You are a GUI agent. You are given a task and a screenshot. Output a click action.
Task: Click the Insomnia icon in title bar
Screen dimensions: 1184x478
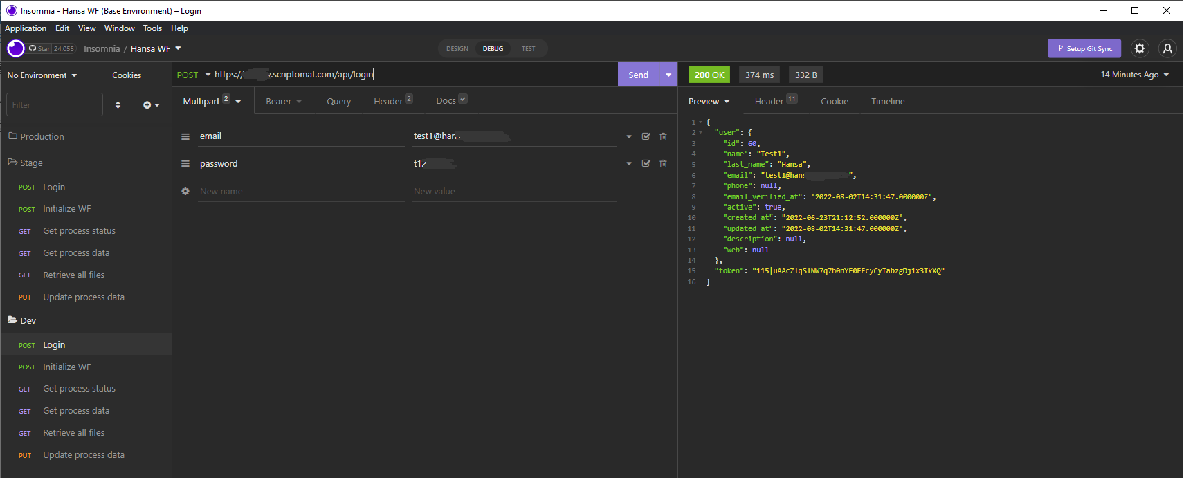(x=11, y=10)
